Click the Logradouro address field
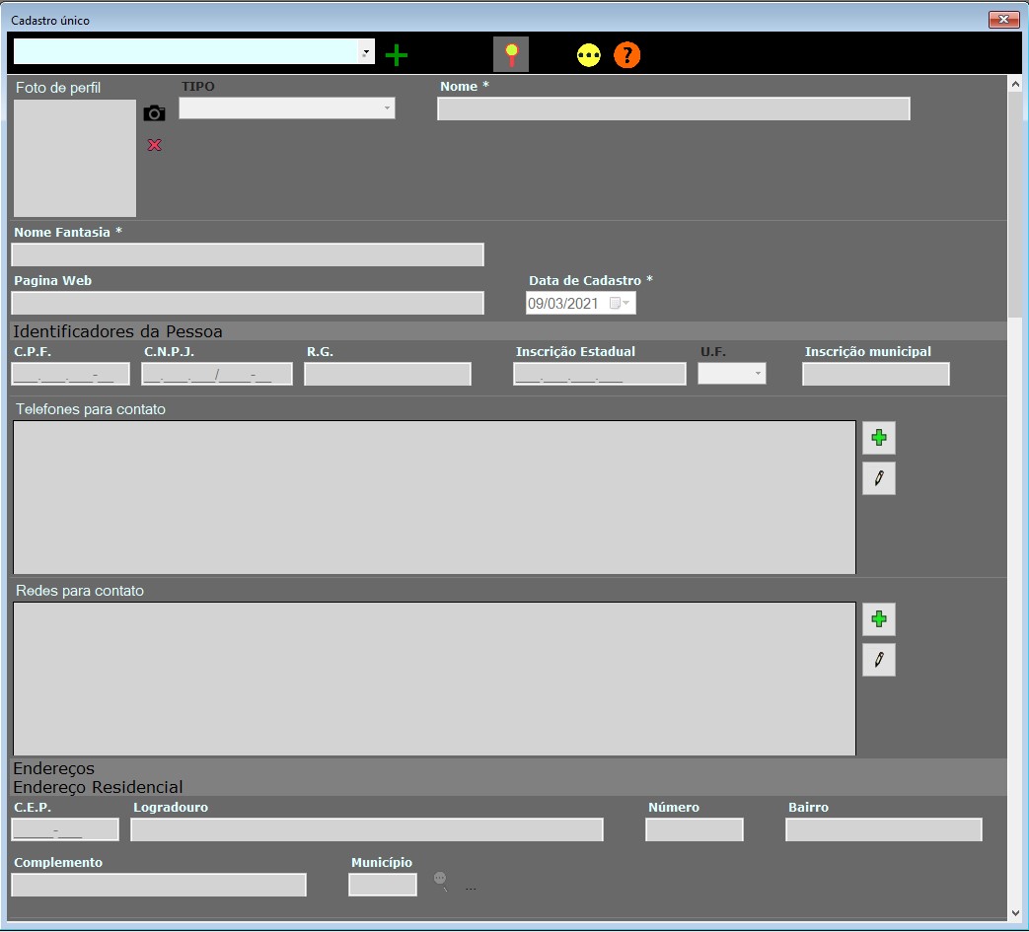Image resolution: width=1029 pixels, height=932 pixels. click(x=366, y=829)
